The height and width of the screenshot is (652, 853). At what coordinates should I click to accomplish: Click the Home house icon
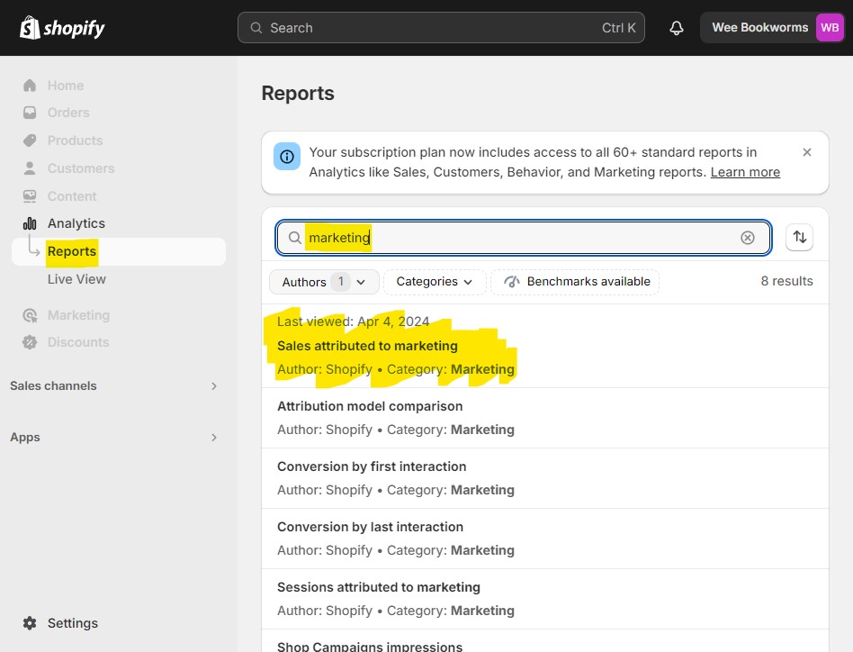[30, 86]
